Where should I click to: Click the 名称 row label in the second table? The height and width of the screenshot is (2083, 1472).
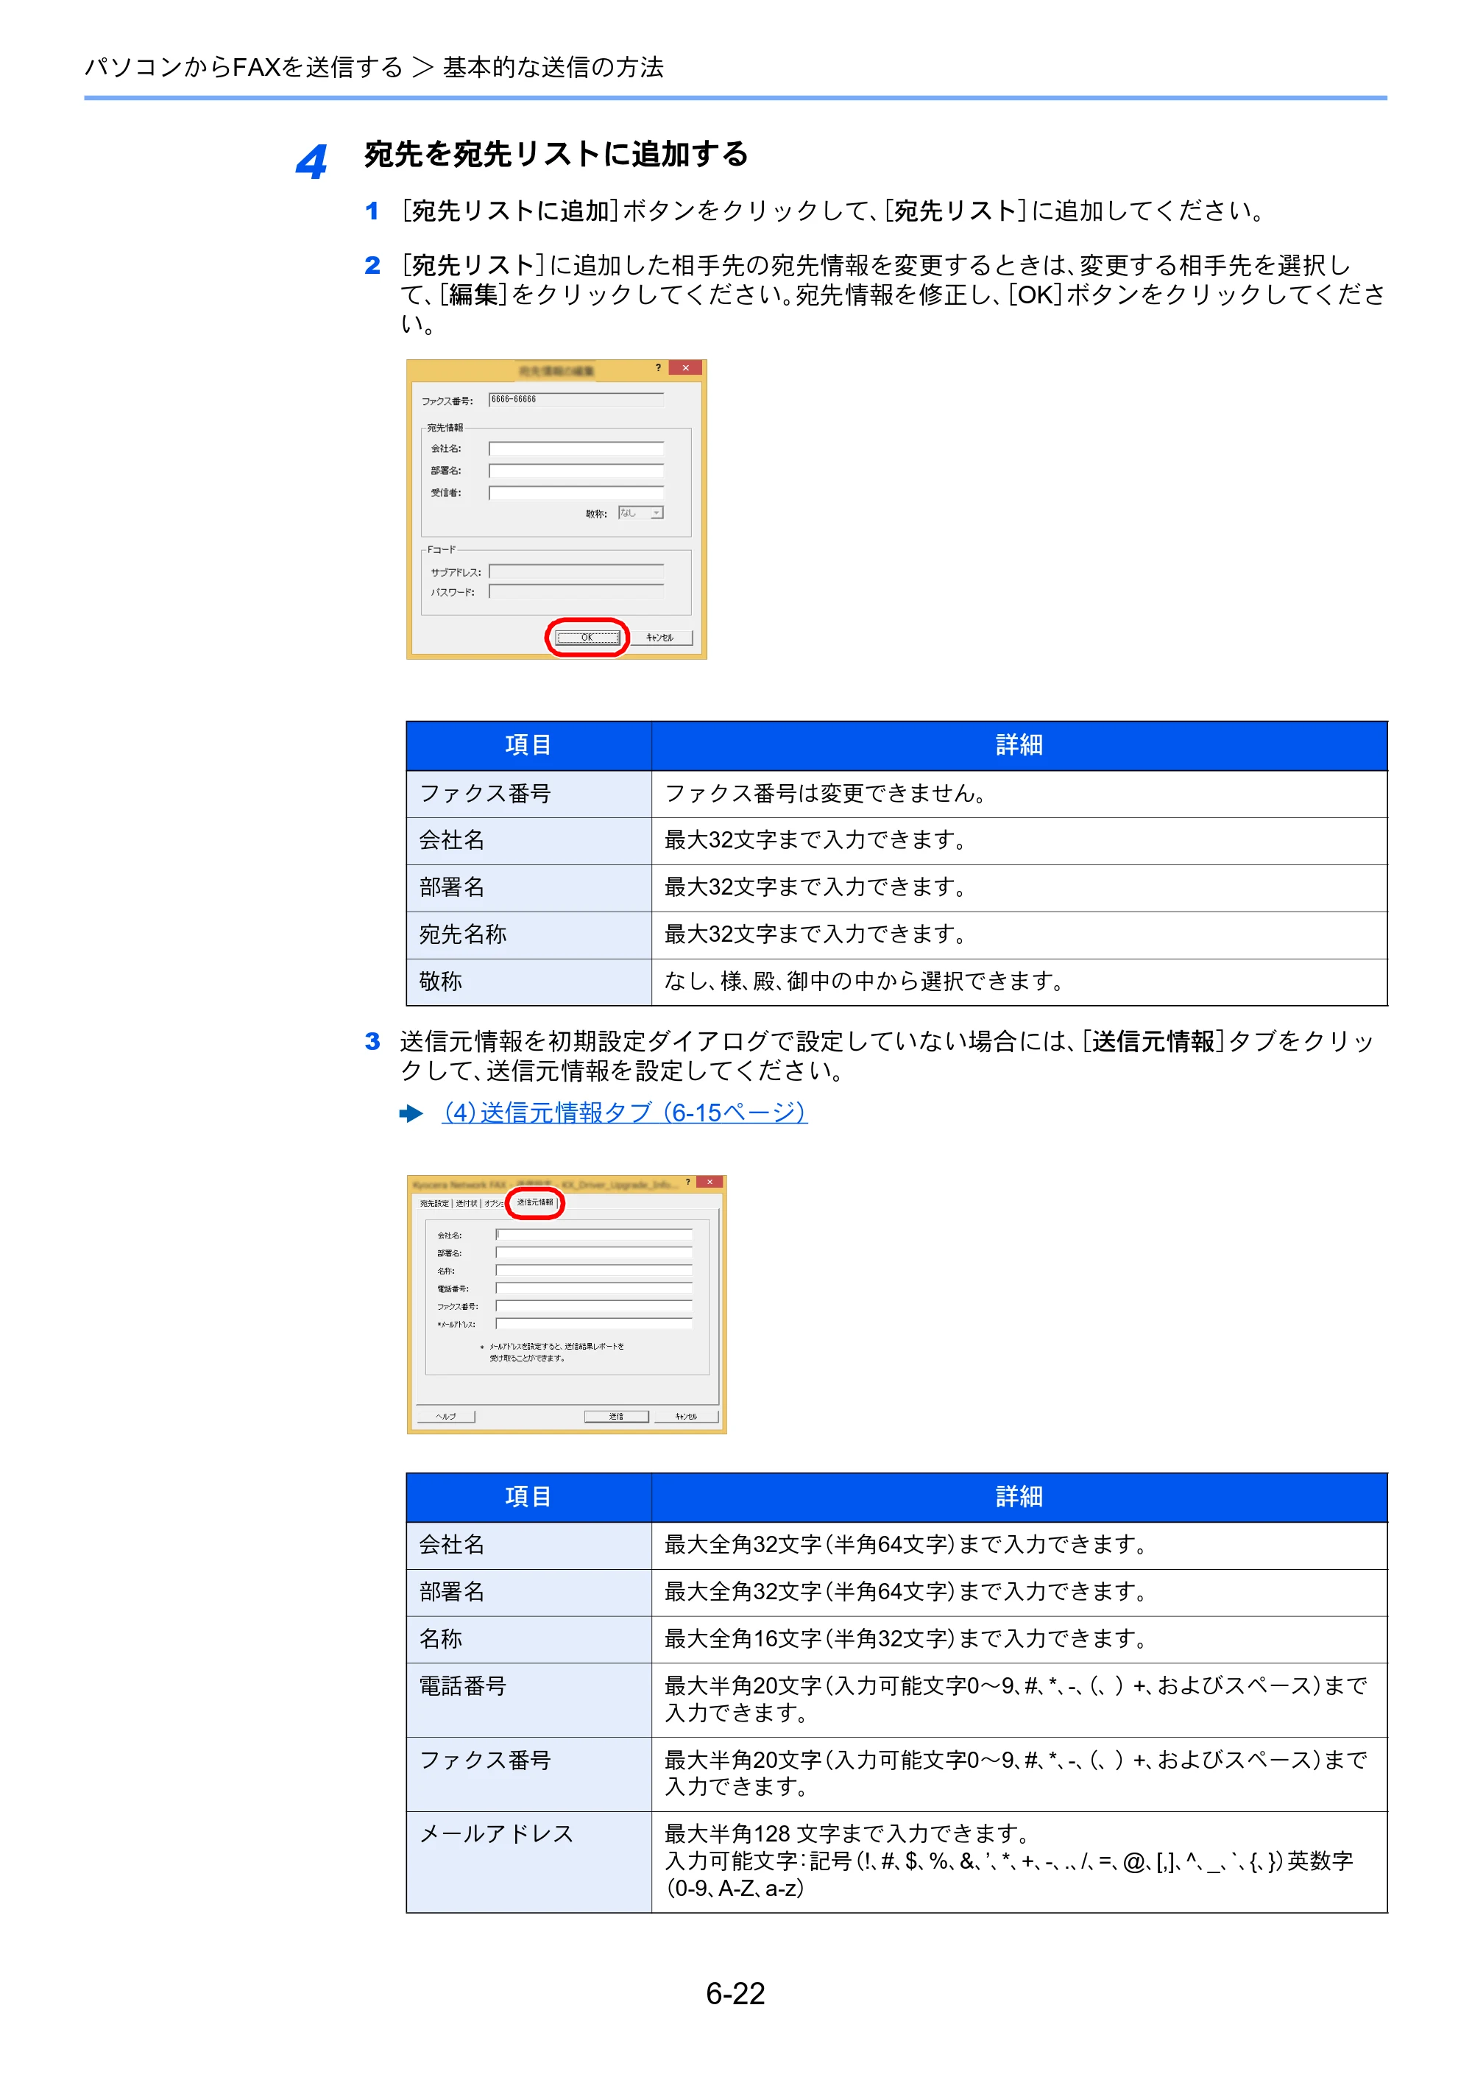(x=528, y=1638)
